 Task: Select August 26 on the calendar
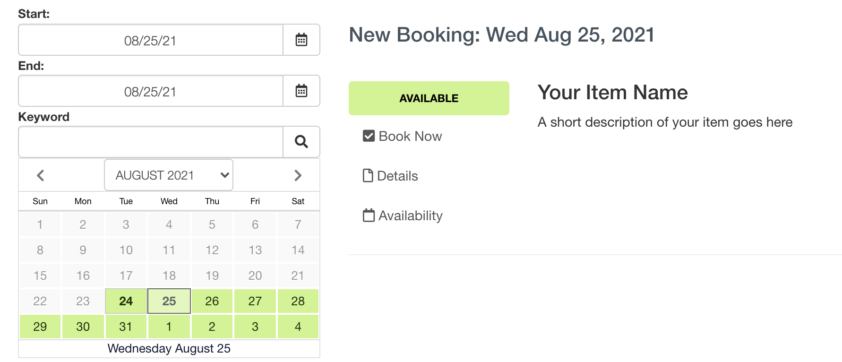click(212, 301)
